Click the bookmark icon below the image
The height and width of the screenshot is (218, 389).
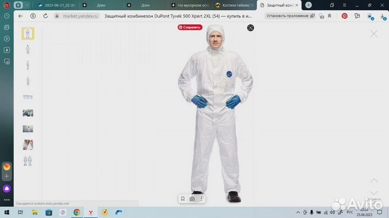click(183, 199)
